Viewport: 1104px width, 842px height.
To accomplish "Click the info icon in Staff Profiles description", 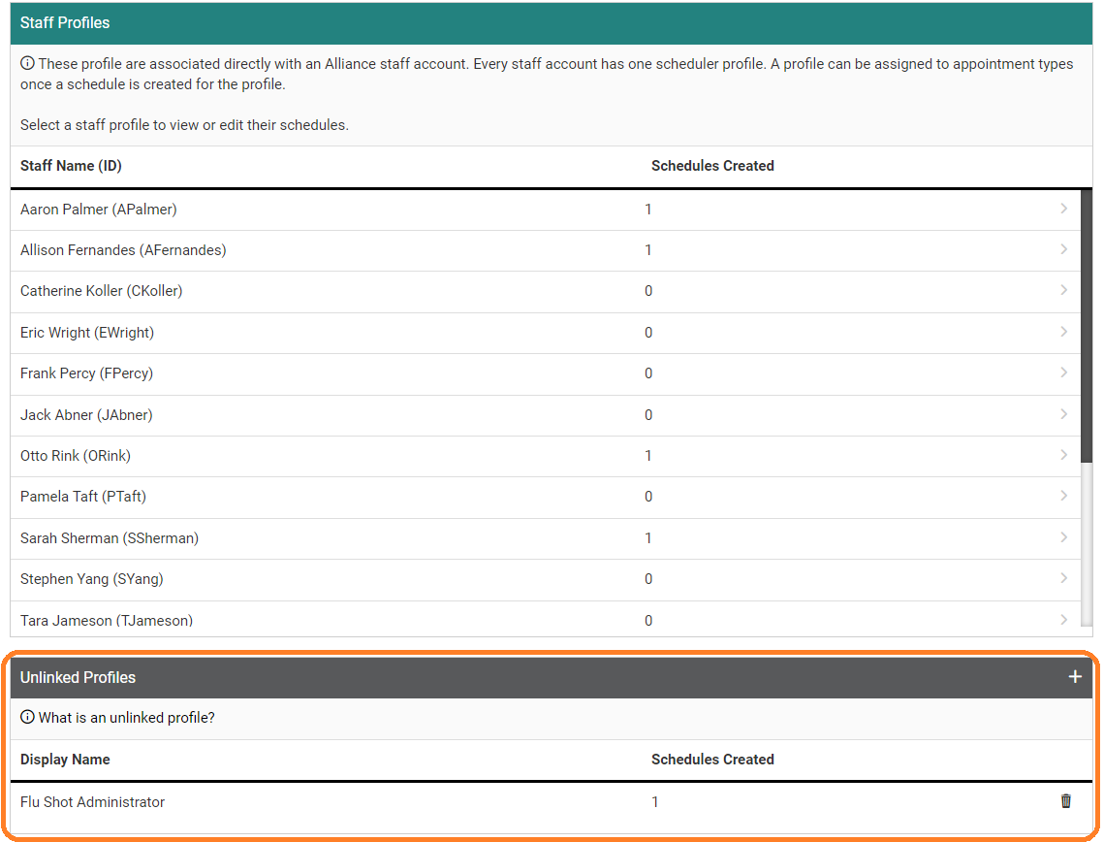I will 27,64.
